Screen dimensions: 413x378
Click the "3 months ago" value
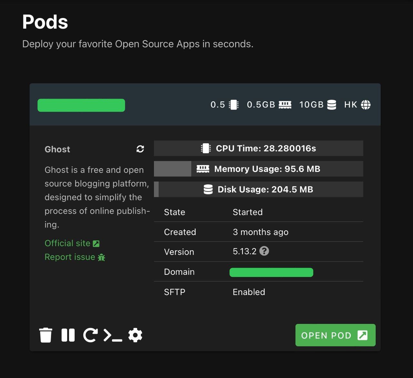tap(260, 232)
